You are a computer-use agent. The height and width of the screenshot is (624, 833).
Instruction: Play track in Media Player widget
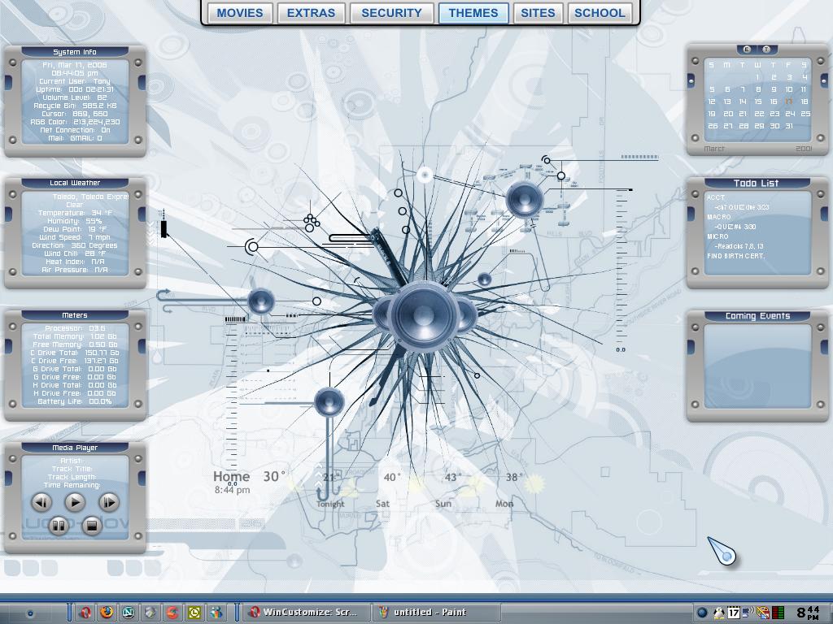pos(75,502)
